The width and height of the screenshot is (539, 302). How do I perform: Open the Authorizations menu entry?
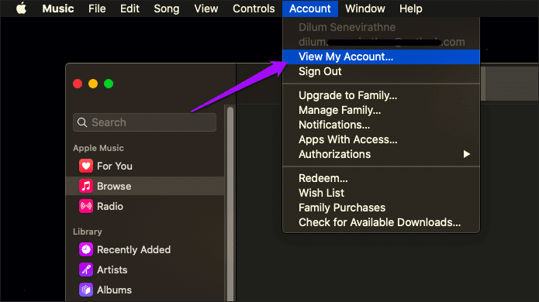pos(381,154)
